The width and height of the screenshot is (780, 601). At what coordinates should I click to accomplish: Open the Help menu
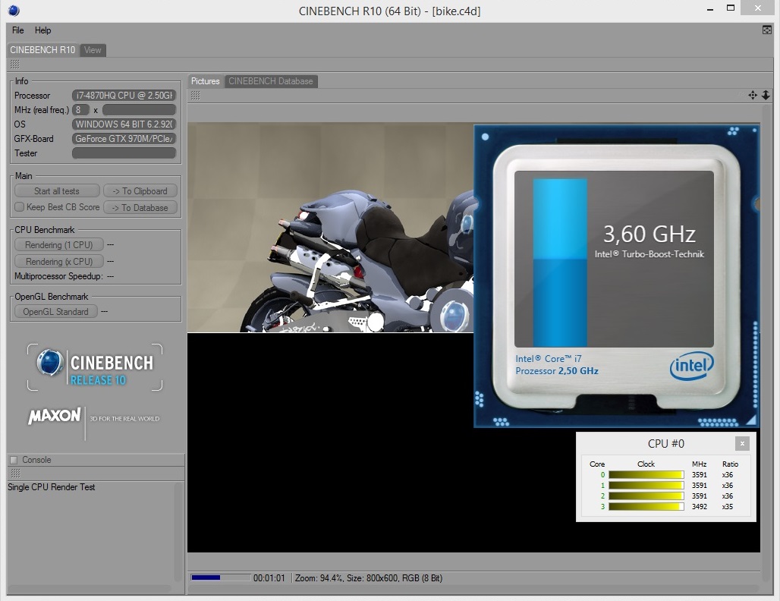pyautogui.click(x=42, y=30)
